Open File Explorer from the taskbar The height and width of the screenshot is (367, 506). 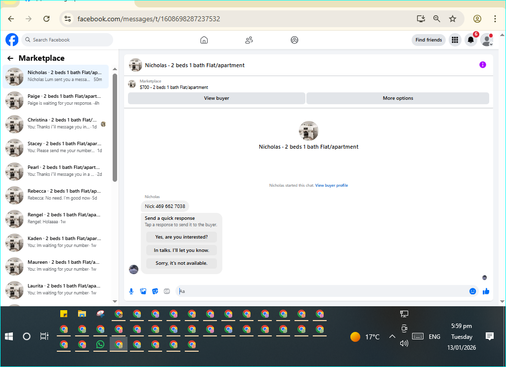pos(82,314)
